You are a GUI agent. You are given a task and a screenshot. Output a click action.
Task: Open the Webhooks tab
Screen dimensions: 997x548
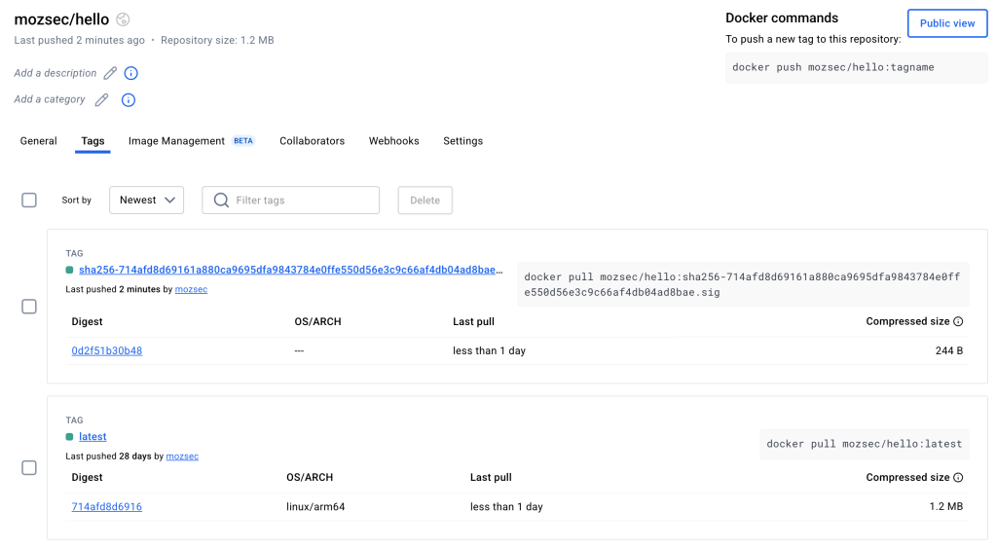coord(393,141)
